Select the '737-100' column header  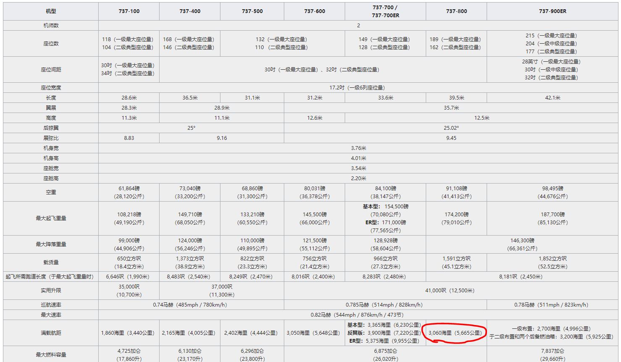(x=129, y=11)
